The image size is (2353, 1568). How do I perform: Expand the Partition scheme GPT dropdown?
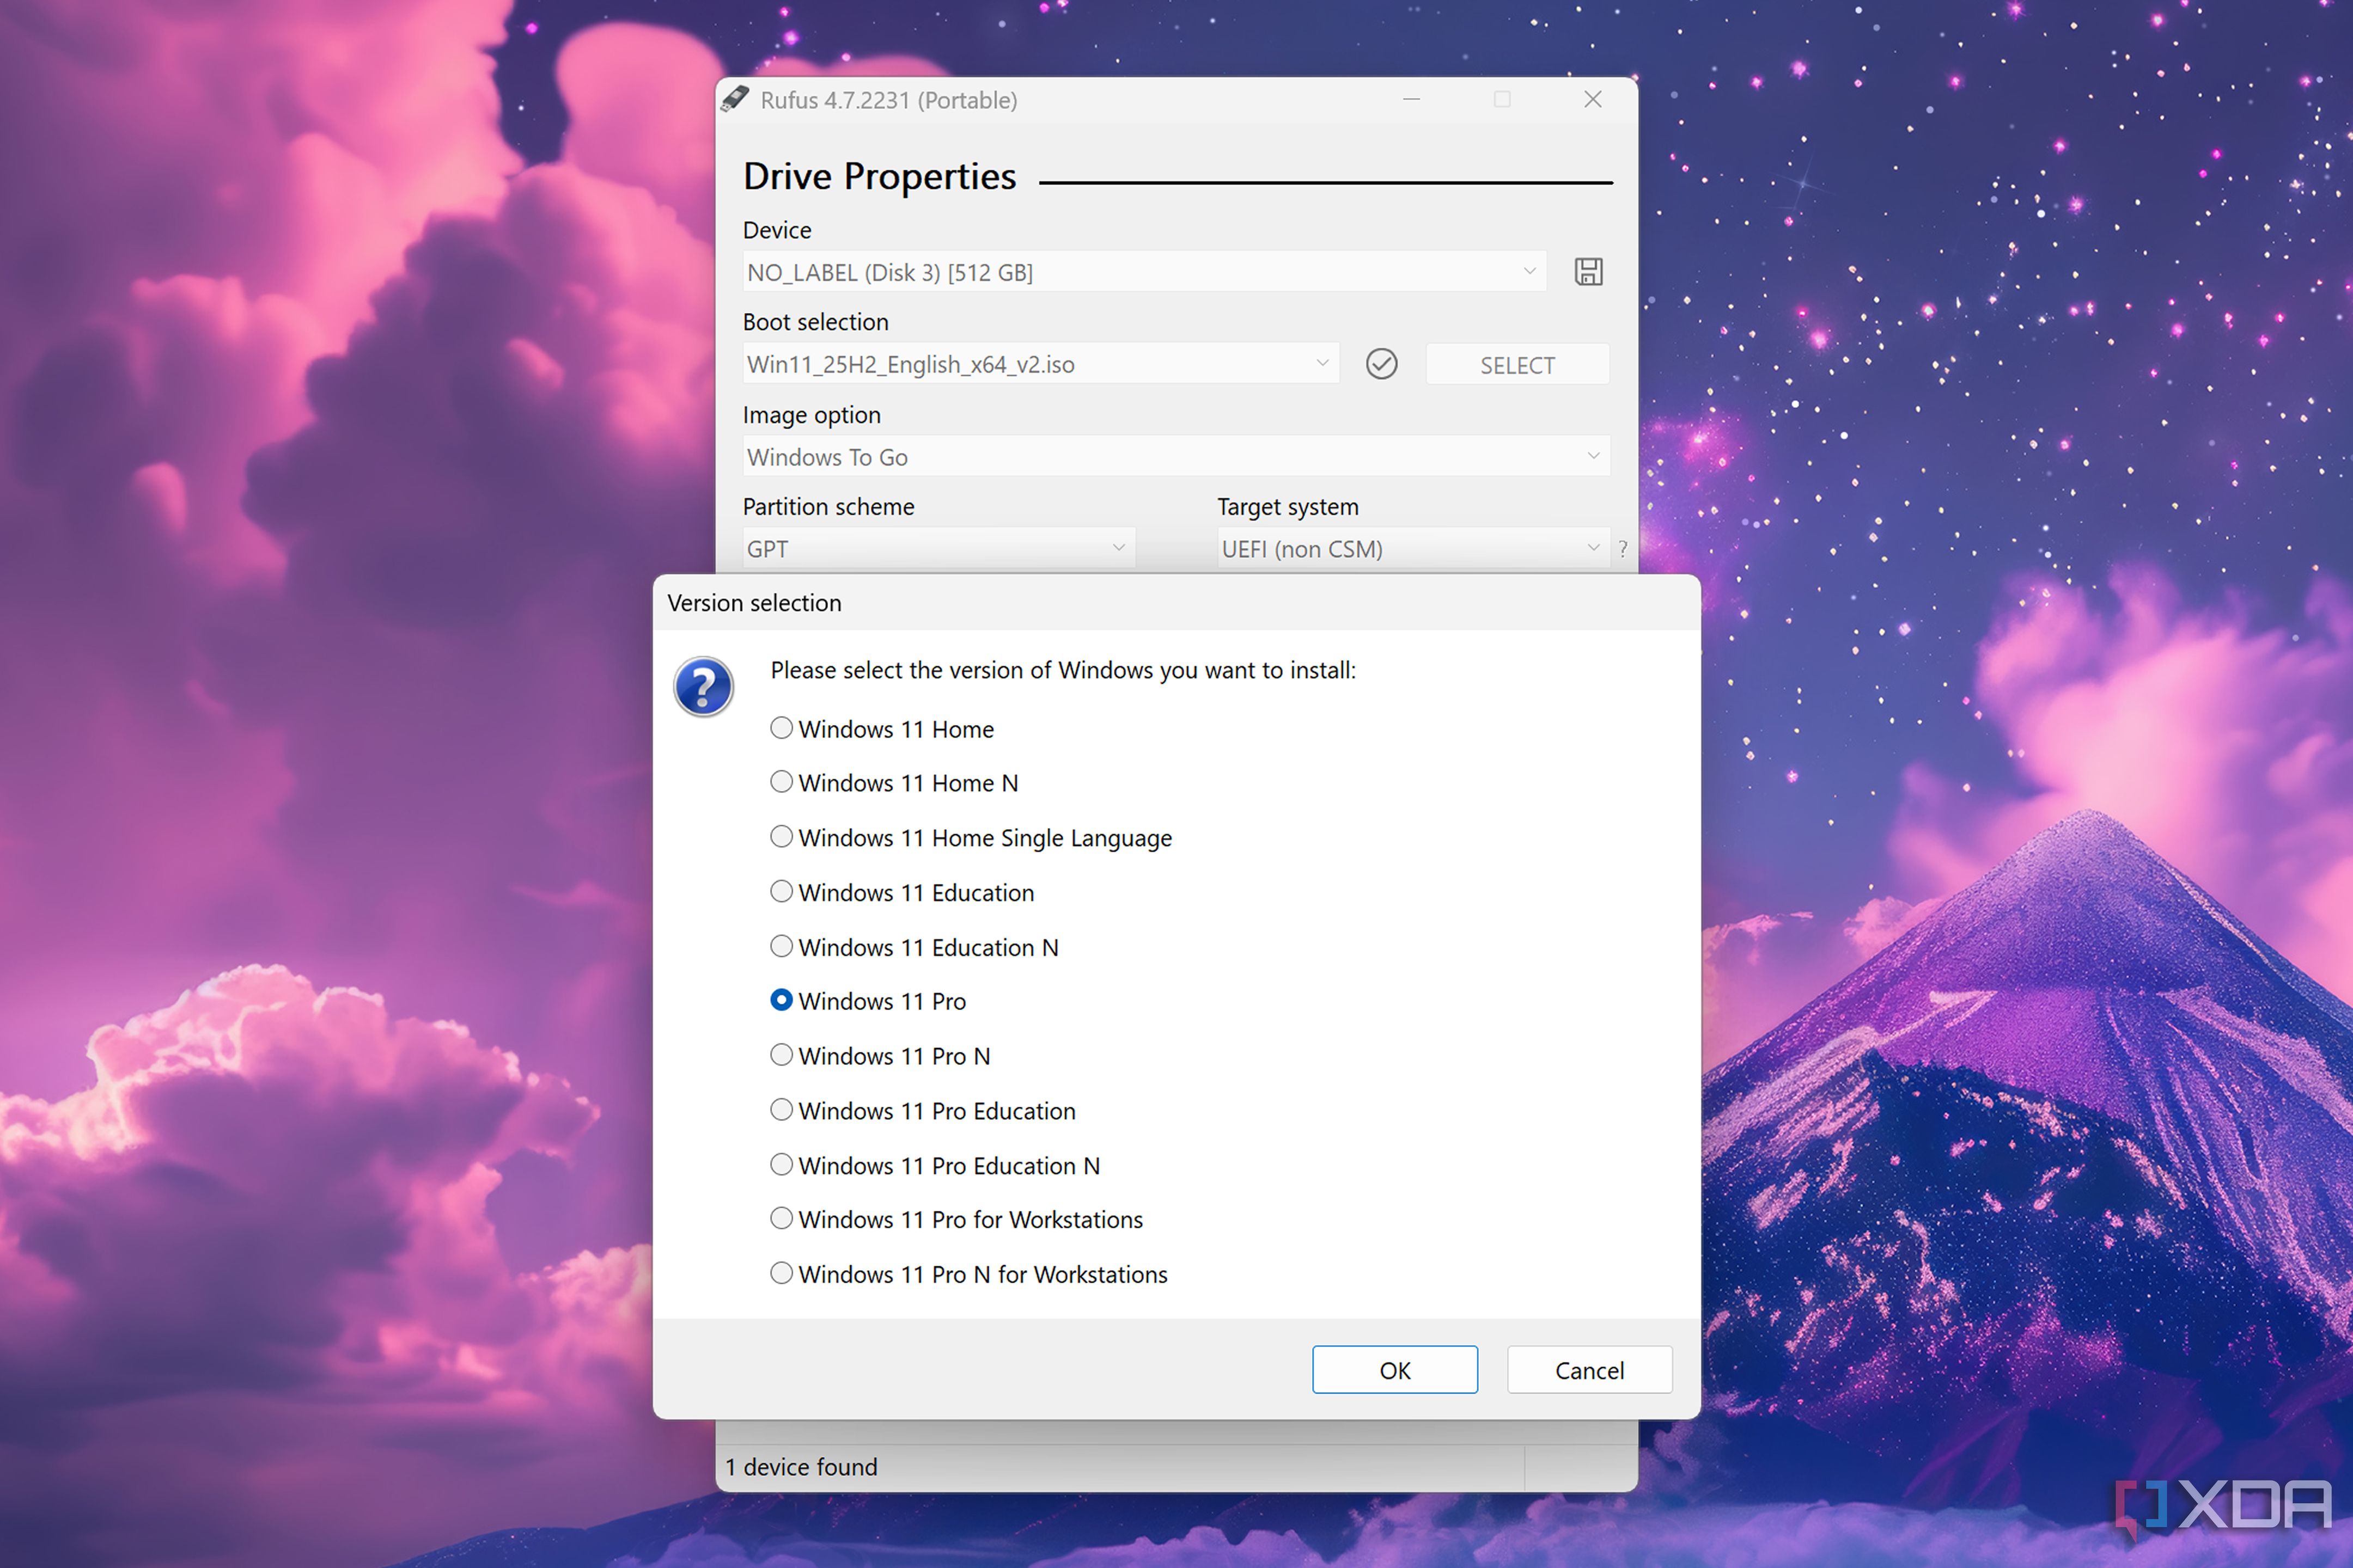(938, 548)
